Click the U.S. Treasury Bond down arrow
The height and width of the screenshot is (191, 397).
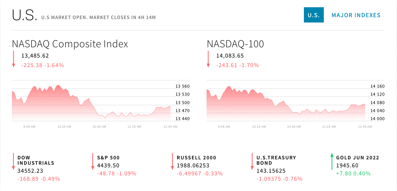coord(252,162)
